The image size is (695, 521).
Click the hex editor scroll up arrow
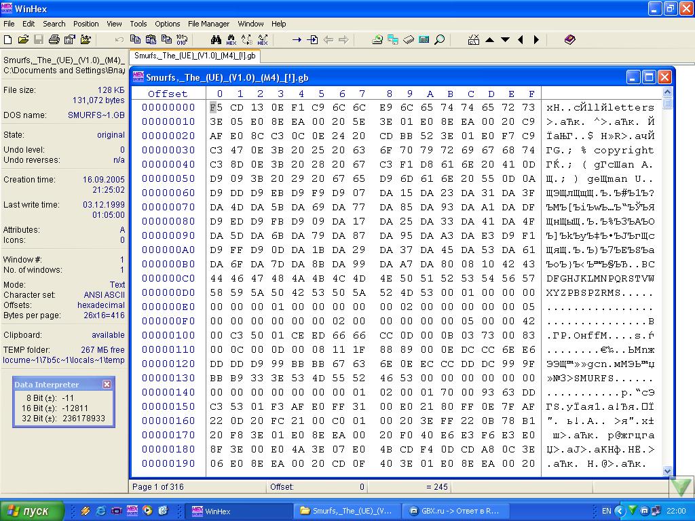point(667,92)
